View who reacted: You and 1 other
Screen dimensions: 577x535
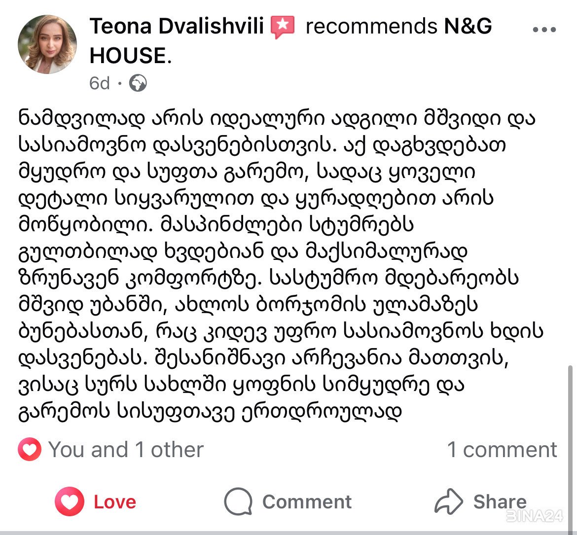(x=125, y=450)
